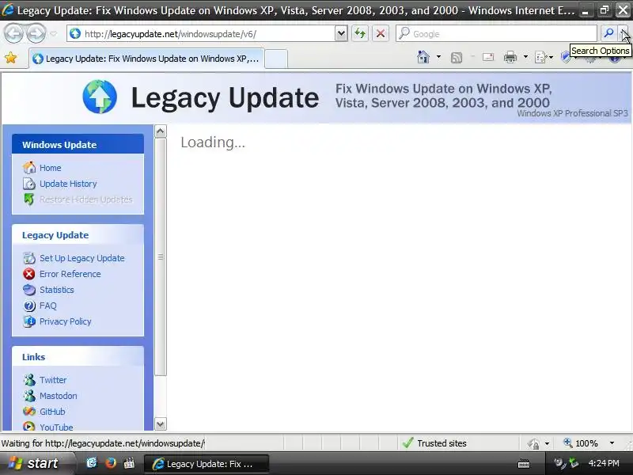Open the Page menu icon
The image size is (633, 475).
(x=544, y=57)
